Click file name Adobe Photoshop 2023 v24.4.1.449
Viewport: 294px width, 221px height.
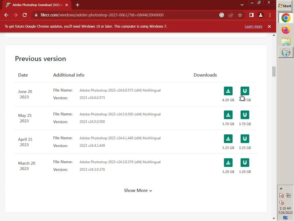(x=120, y=138)
